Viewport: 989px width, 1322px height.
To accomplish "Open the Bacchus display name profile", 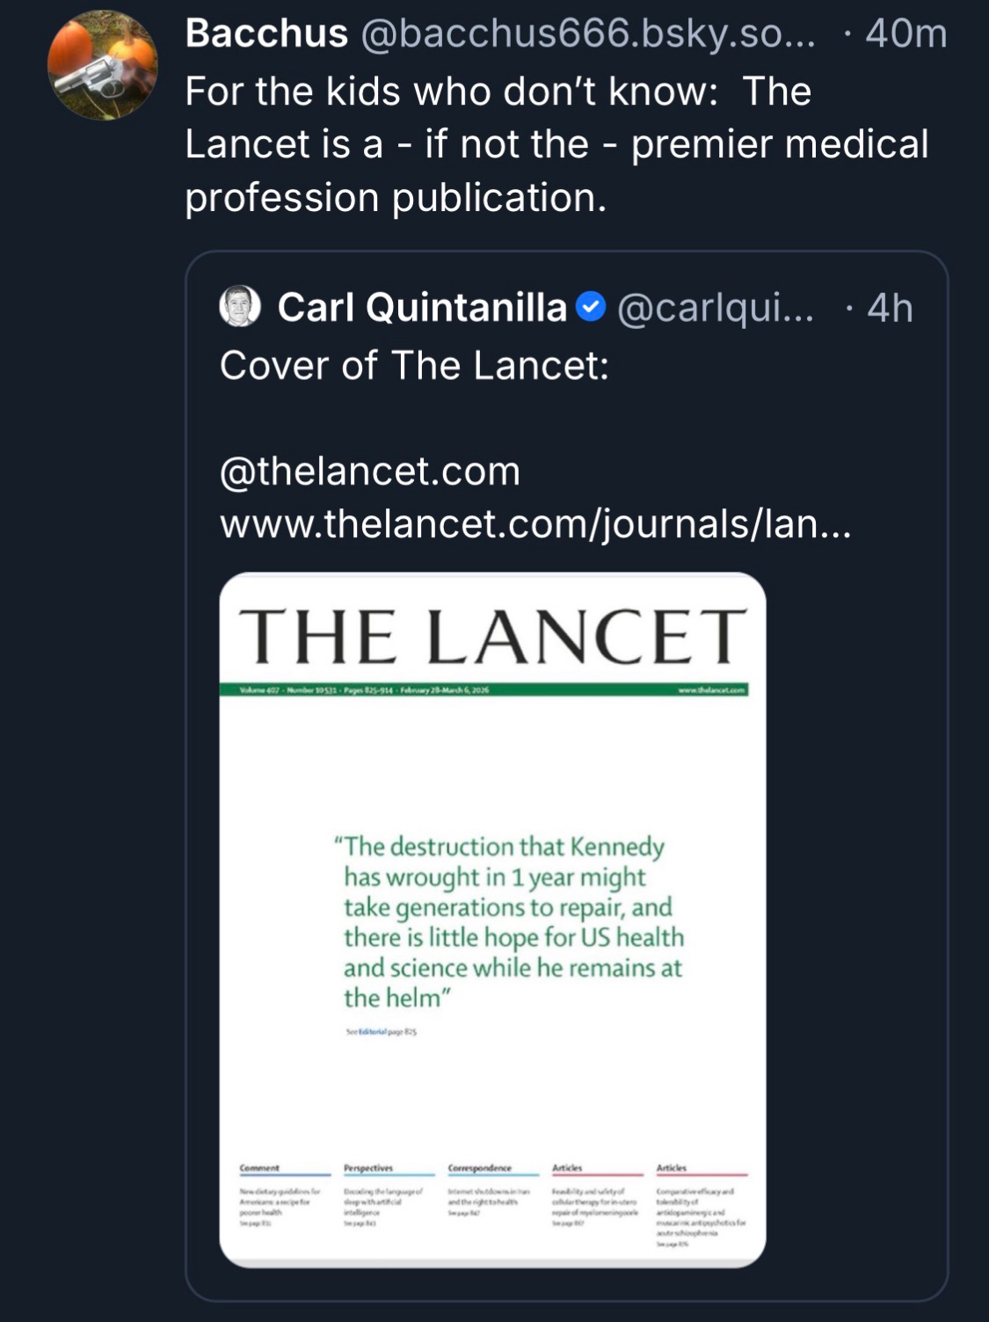I will pos(266,34).
